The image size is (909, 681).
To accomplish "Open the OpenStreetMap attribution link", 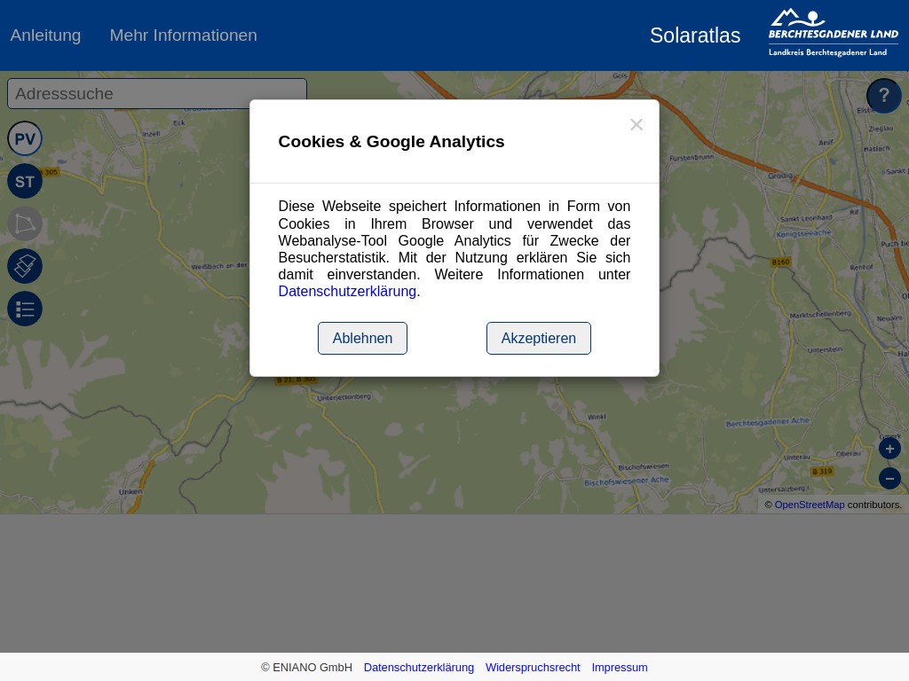I will [x=809, y=504].
